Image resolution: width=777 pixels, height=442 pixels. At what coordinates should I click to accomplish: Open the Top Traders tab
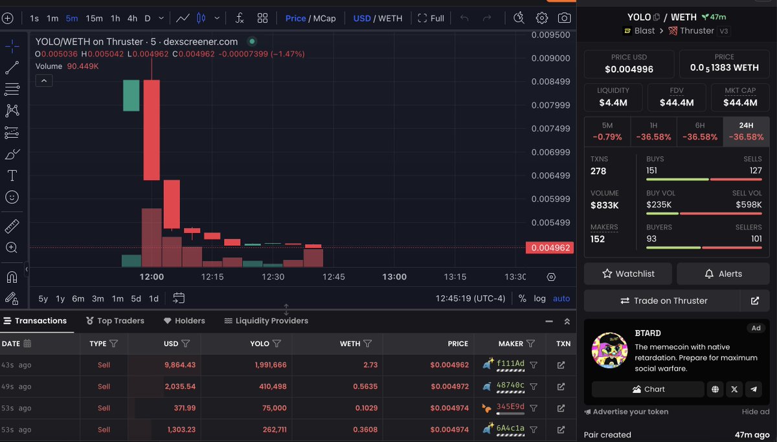coord(115,321)
